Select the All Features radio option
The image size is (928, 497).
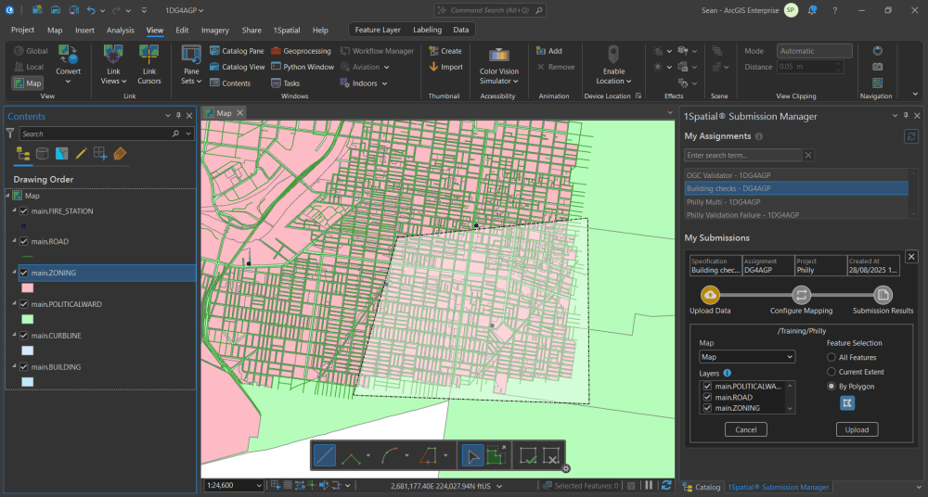click(x=831, y=357)
